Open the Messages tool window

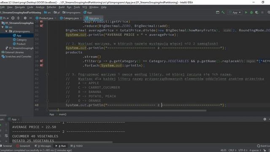(x=43, y=146)
